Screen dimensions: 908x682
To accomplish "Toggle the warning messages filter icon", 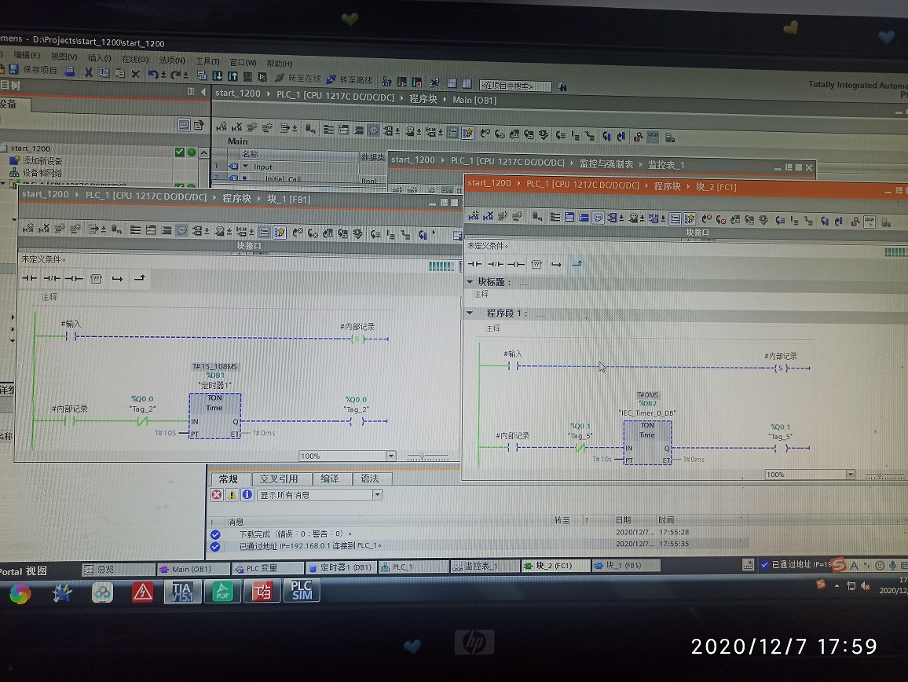I will [232, 495].
